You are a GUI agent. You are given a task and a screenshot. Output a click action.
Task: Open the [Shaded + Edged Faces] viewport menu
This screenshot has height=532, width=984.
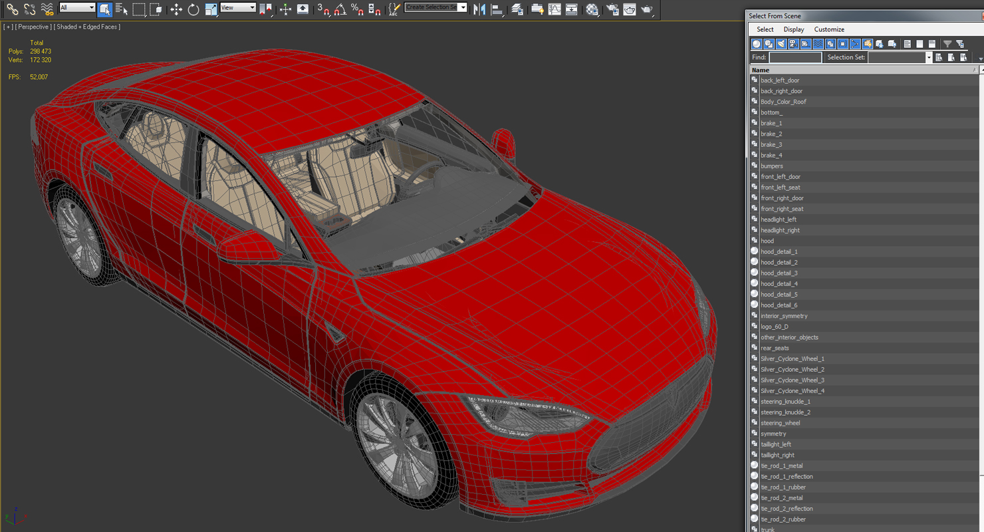click(x=87, y=27)
